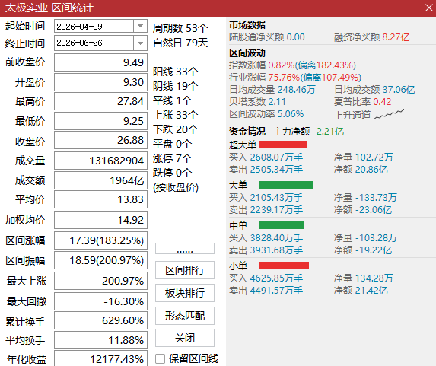Click the 市场数据 section heading
Viewport: 436px width, 366px height.
point(247,25)
